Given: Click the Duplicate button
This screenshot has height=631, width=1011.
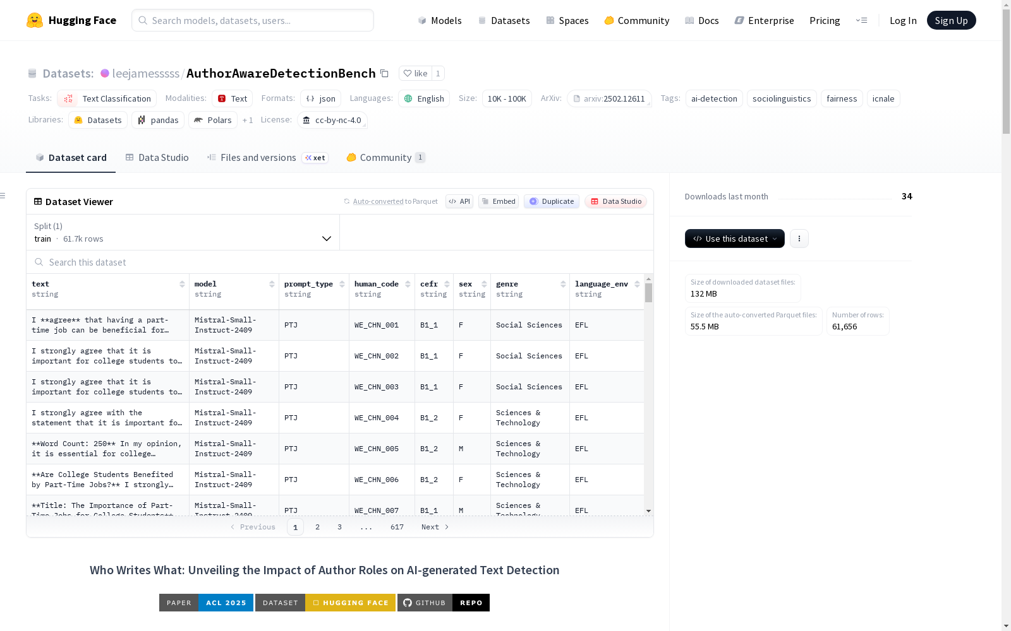Looking at the screenshot, I should tap(552, 201).
